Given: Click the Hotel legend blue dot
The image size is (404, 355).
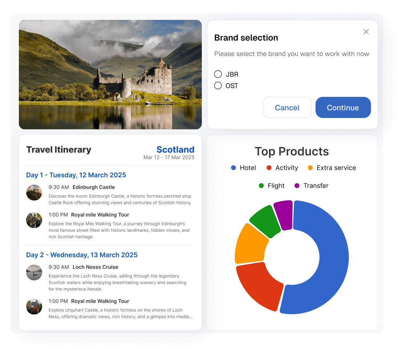Looking at the screenshot, I should click(233, 168).
